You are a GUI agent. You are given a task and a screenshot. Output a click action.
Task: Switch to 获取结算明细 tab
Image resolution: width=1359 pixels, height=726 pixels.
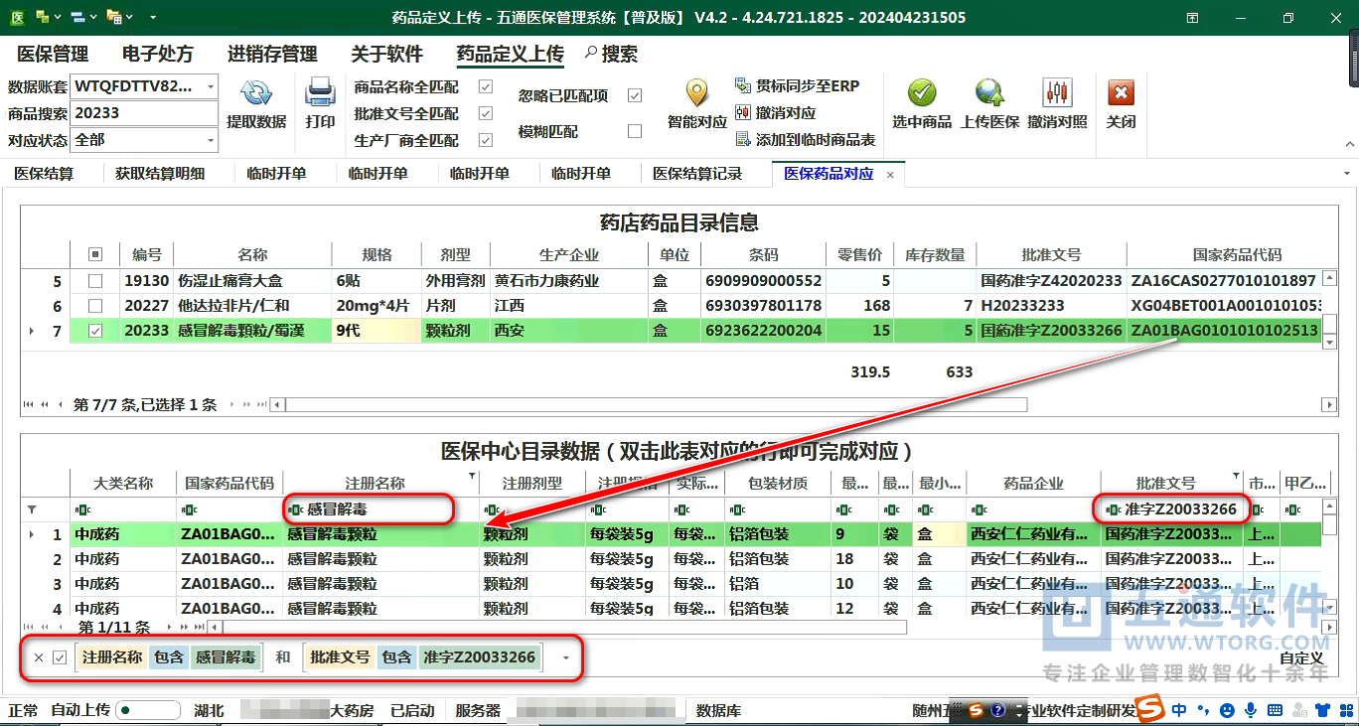(160, 174)
